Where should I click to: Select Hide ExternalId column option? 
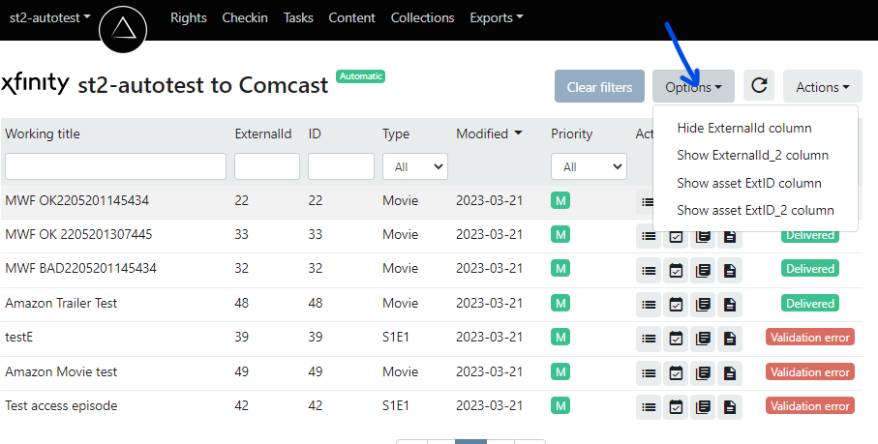[743, 128]
